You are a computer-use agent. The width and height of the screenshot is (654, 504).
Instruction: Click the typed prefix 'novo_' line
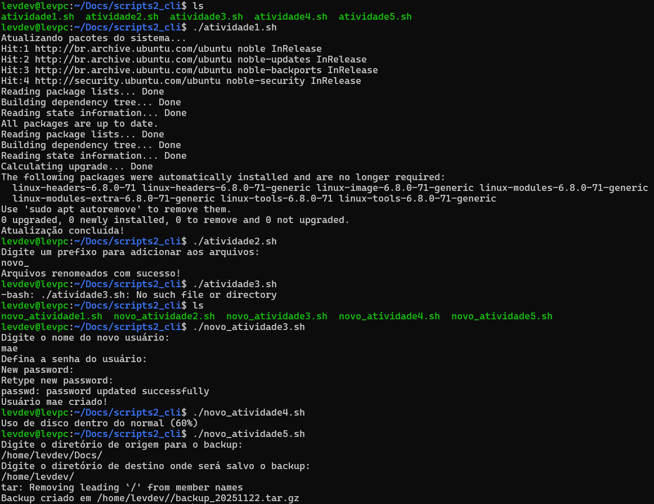click(x=15, y=263)
